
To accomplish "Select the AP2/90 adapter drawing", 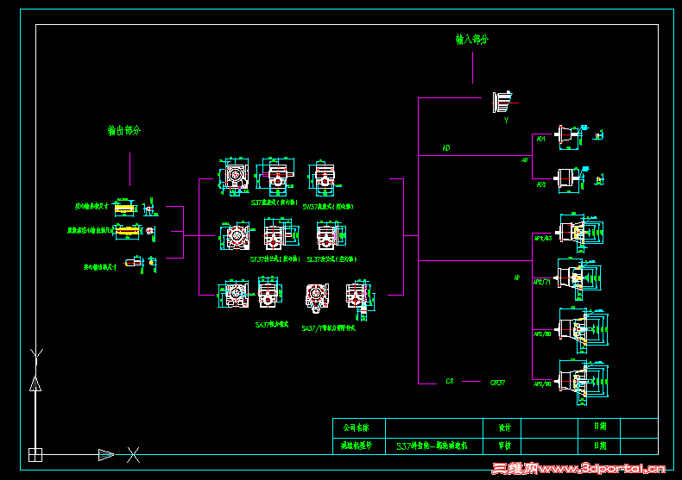I will point(583,382).
